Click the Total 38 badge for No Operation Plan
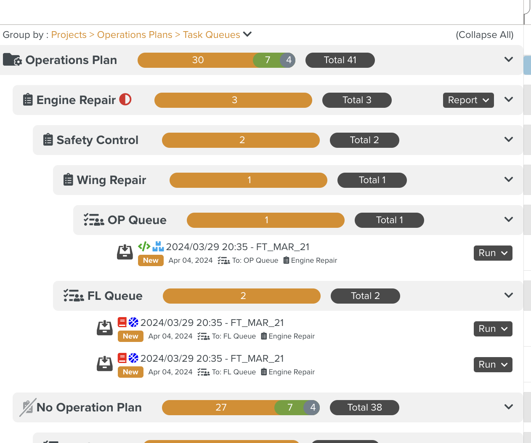This screenshot has width=531, height=443. (x=364, y=408)
